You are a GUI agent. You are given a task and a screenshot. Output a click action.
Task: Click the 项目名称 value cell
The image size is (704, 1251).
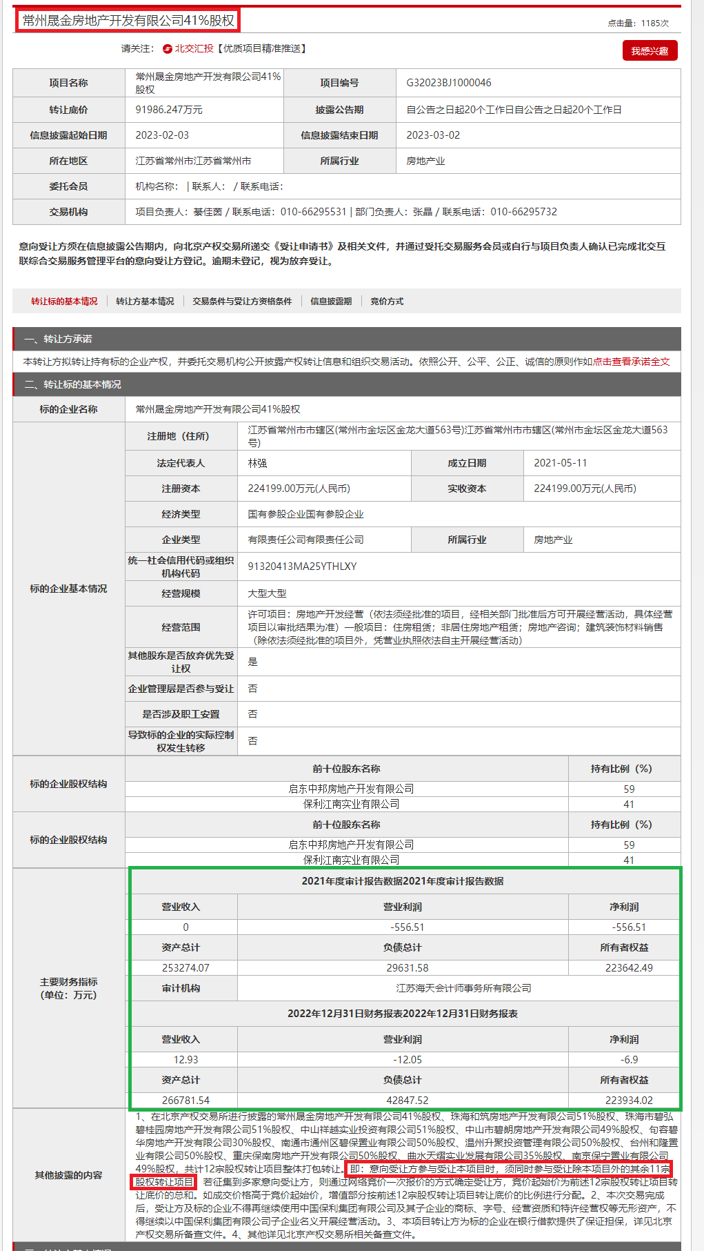coord(204,83)
